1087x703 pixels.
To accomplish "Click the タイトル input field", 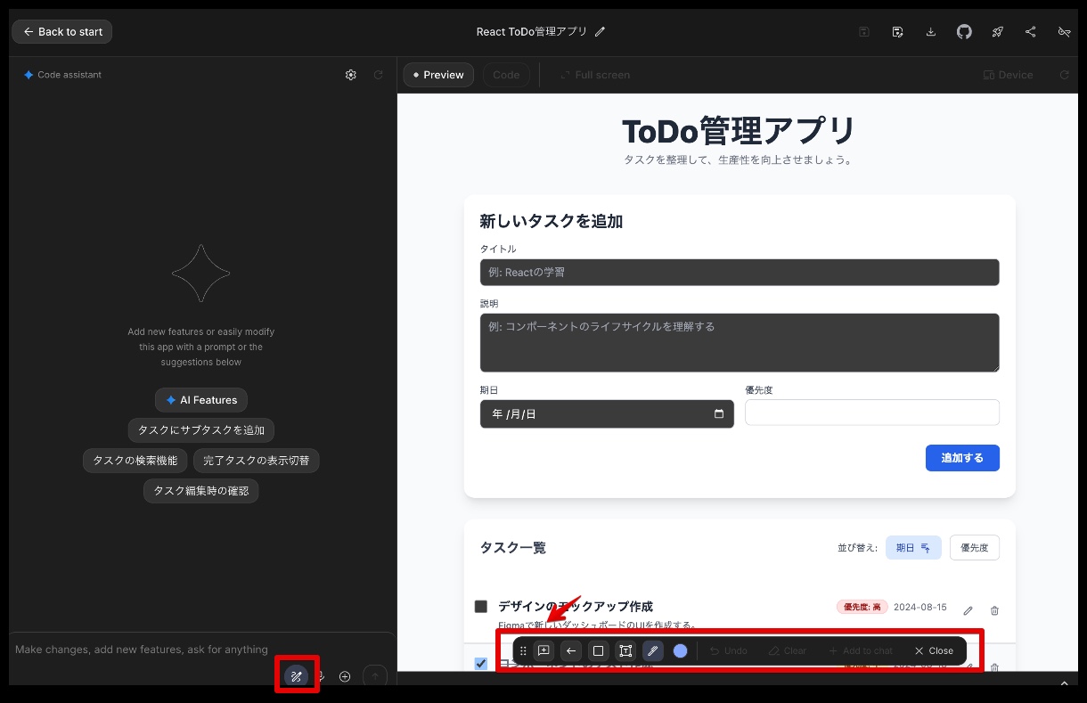I will 739,273.
